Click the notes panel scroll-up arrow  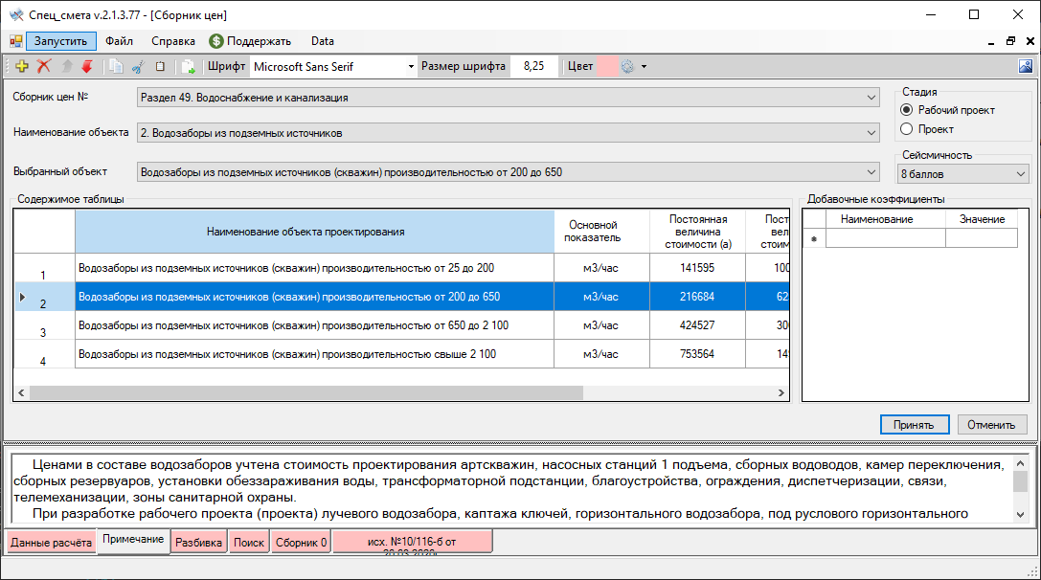point(1021,464)
